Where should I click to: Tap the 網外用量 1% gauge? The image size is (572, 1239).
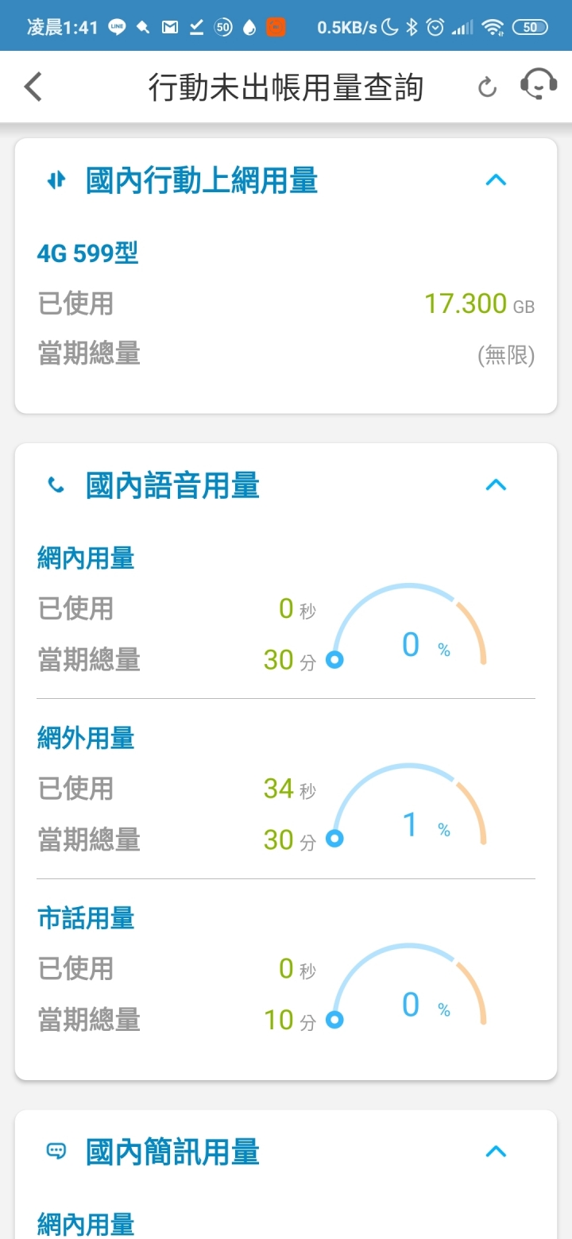(410, 805)
